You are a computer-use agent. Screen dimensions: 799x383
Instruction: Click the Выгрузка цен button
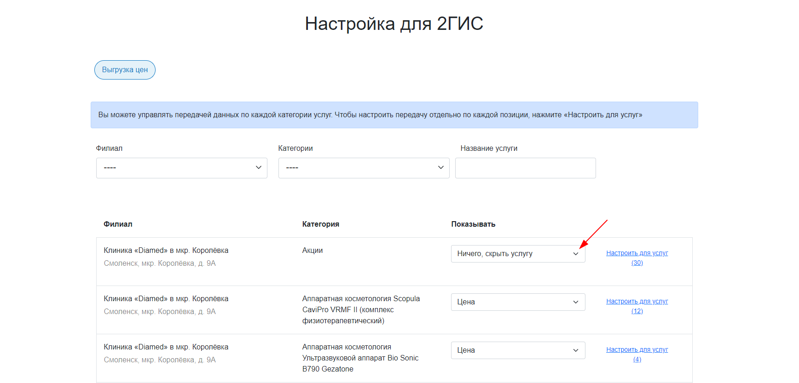tap(125, 70)
